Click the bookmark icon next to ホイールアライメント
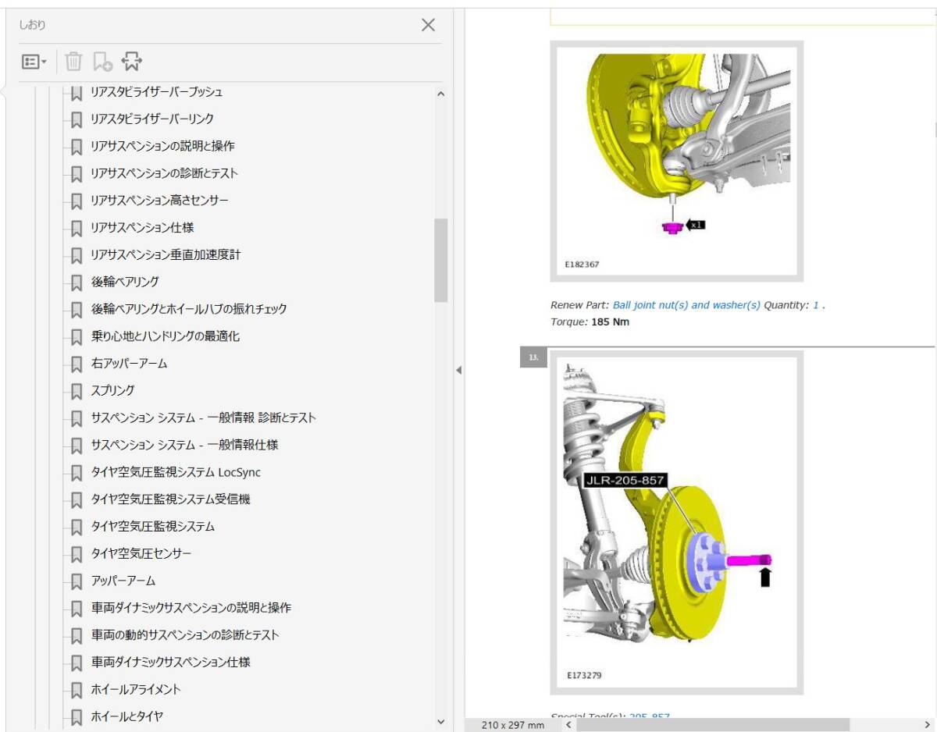Viewport: 937px width, 732px height. [75, 689]
